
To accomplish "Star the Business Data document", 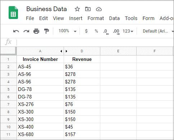I will (77, 9).
